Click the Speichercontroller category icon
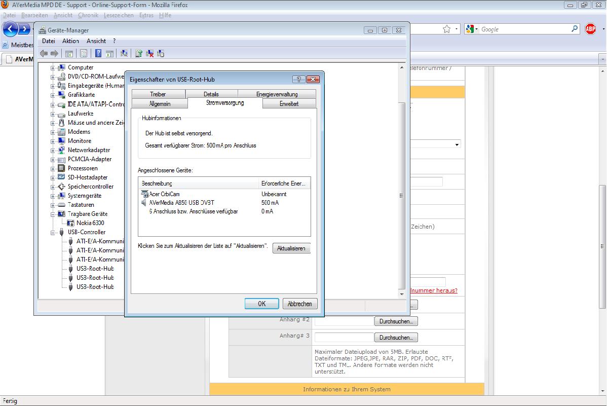 click(61, 187)
